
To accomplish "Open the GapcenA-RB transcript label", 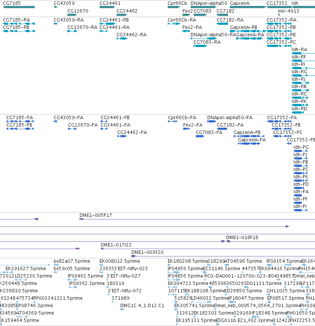I will (244, 27).
